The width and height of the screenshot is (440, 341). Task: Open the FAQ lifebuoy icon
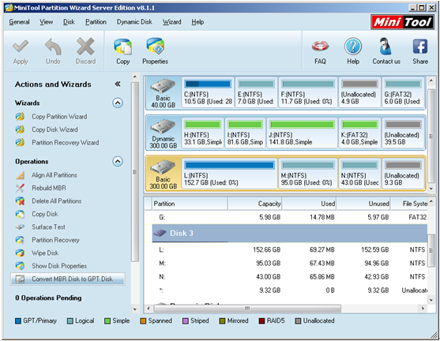320,47
